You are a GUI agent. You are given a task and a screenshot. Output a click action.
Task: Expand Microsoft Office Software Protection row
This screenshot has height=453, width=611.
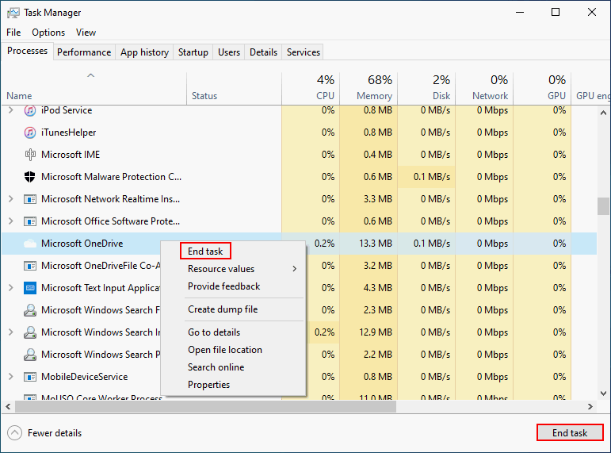click(x=11, y=221)
